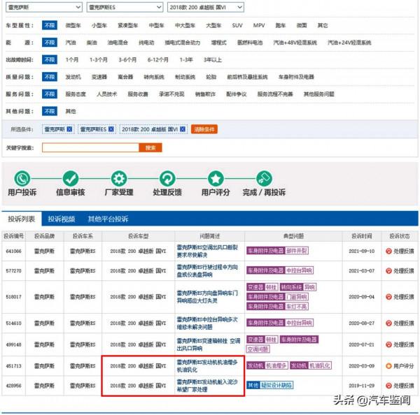The height and width of the screenshot is (415, 420).
Task: Filter energy type by 纯电动
Action: [146, 43]
